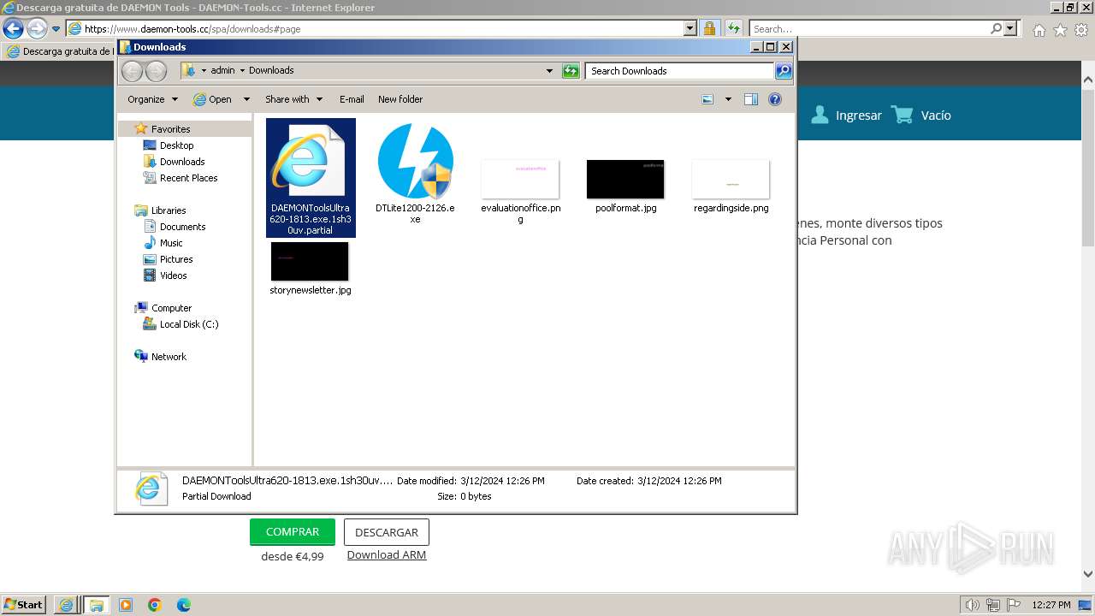Select the DTLite1200-2126.exe file
Screen dimensions: 1095x616
(x=415, y=174)
